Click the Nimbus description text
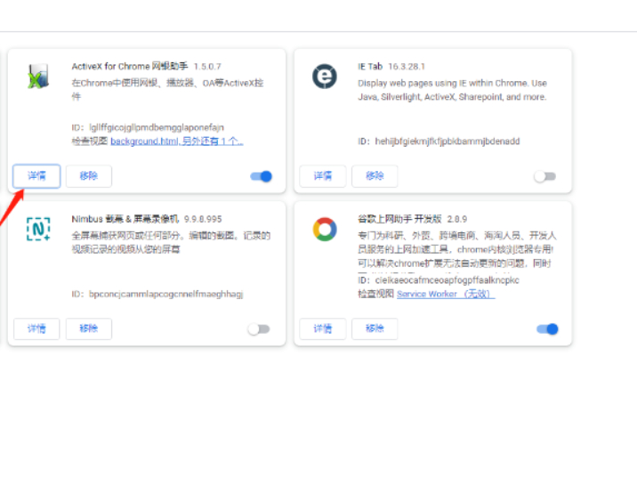Viewport: 637px width, 478px height. pyautogui.click(x=171, y=242)
